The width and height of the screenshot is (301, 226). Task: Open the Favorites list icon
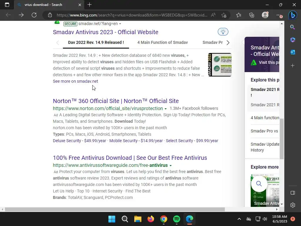(239, 15)
